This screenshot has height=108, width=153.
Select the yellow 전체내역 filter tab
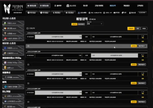click(x=131, y=29)
